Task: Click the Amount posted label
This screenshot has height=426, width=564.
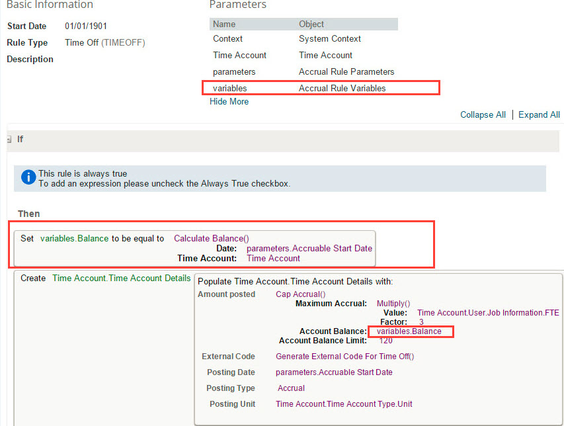Action: [x=227, y=294]
